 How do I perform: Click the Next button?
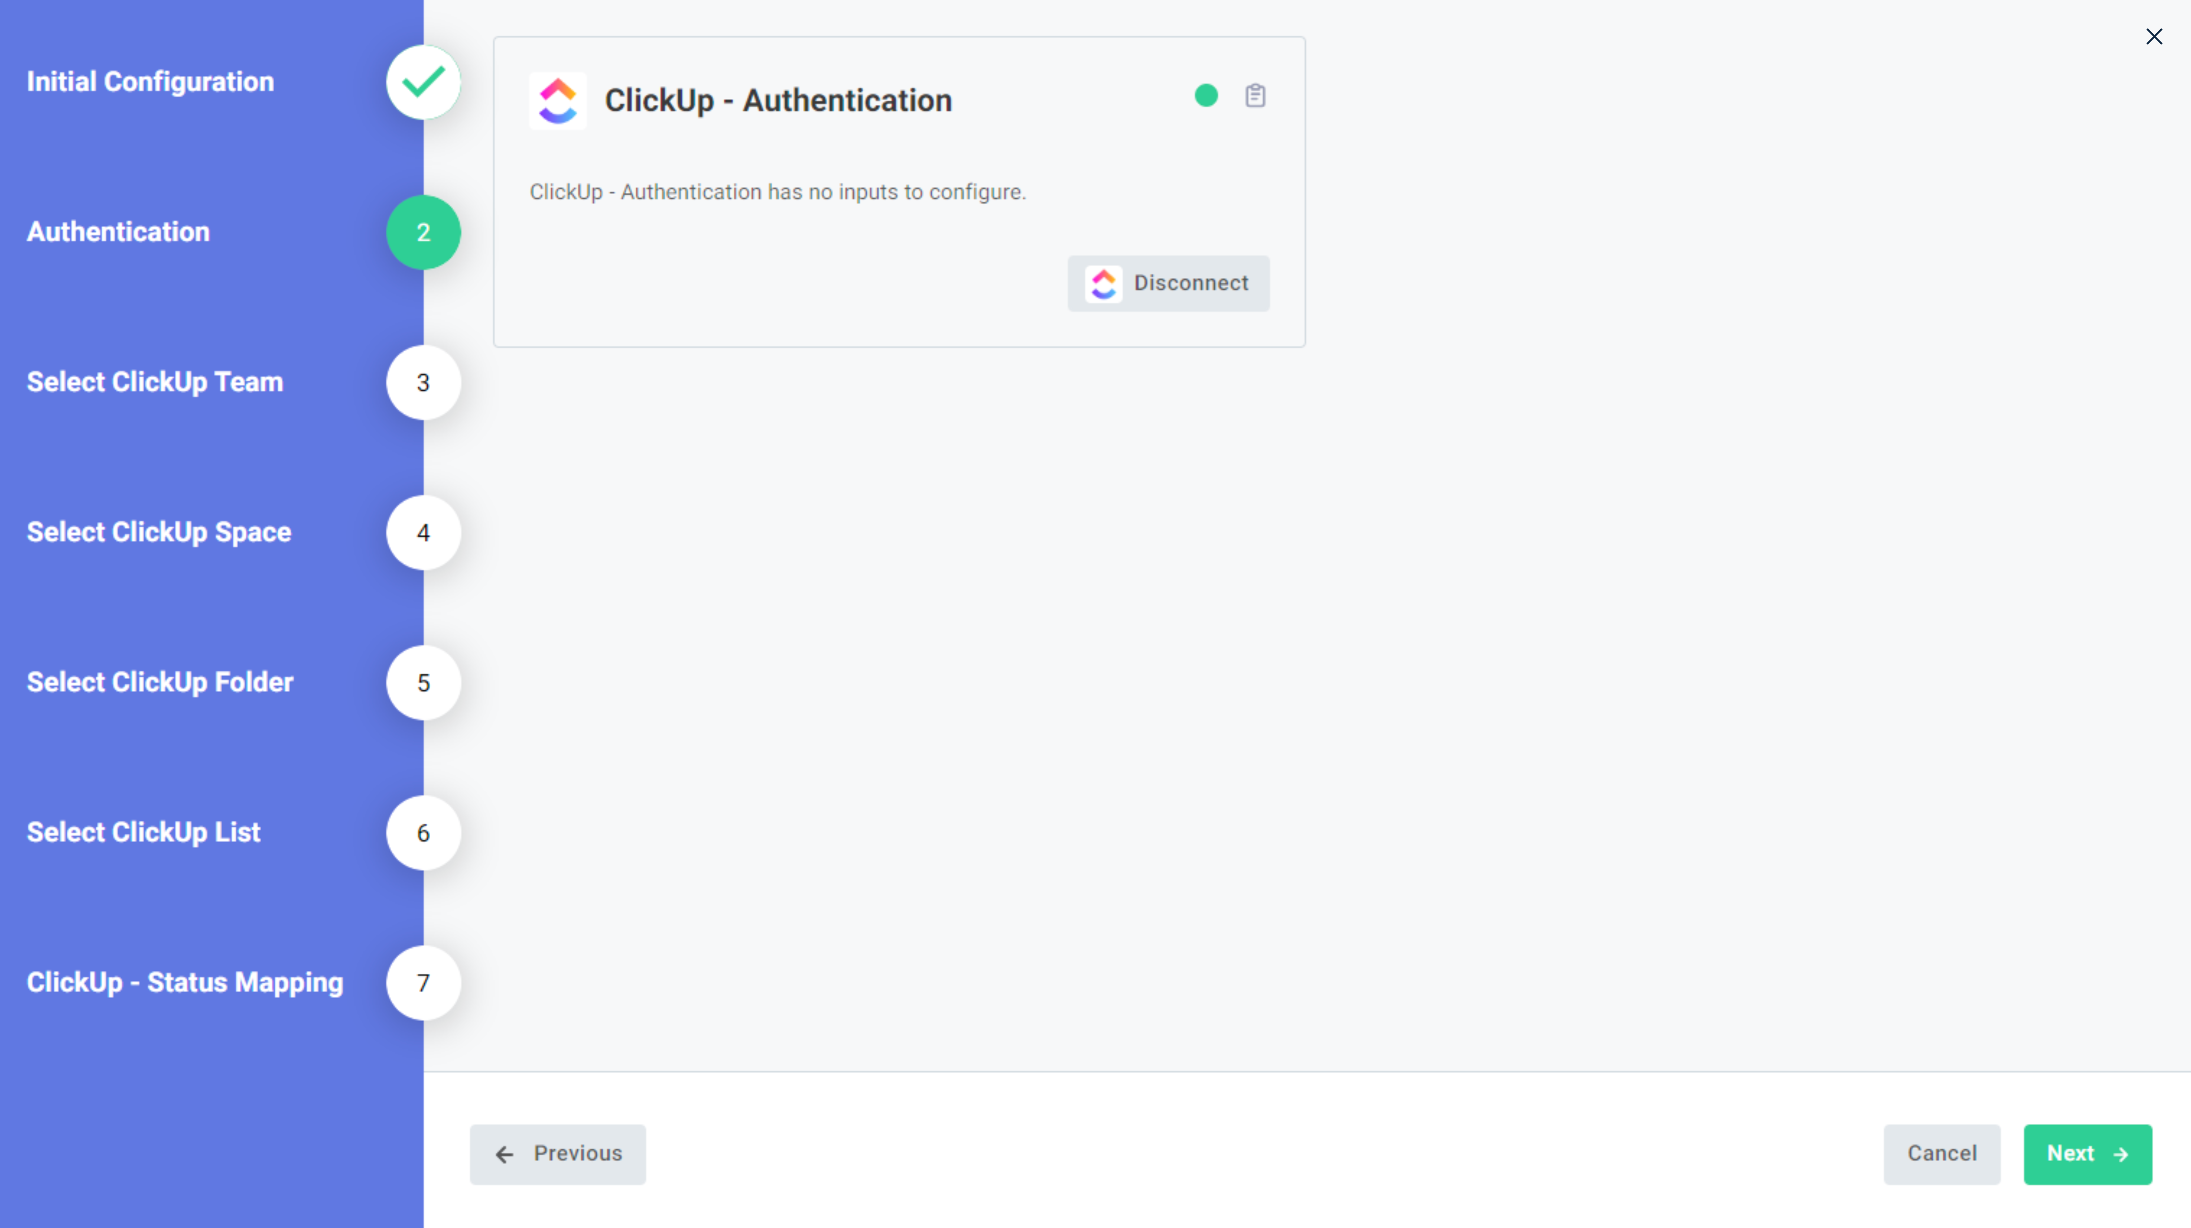click(x=2088, y=1154)
